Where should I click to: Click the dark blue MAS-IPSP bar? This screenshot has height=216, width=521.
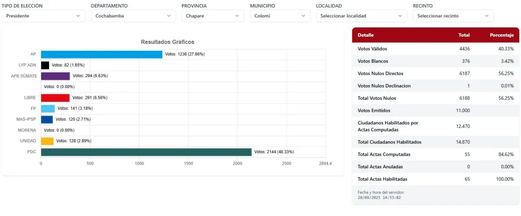pos(46,119)
